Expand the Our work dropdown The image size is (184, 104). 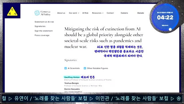coord(74,13)
